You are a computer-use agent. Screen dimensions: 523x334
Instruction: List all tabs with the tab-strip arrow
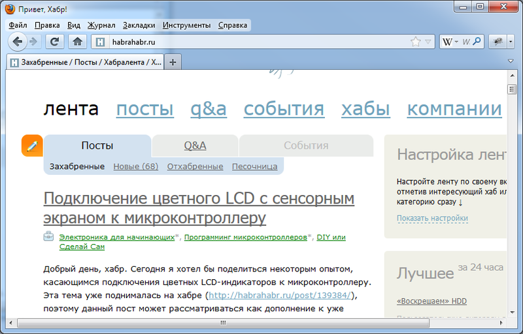511,61
